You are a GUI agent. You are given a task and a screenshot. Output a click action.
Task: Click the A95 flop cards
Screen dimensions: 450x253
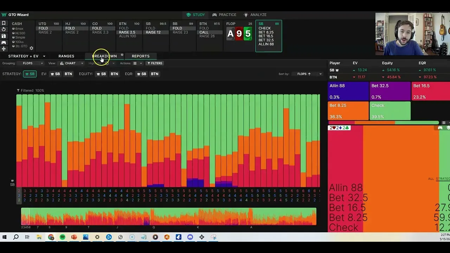coord(239,34)
